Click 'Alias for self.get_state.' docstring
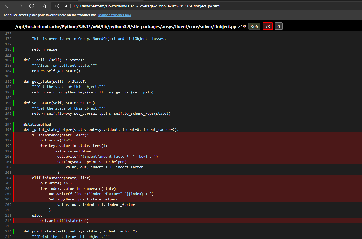This screenshot has height=239, width=362. (x=64, y=66)
